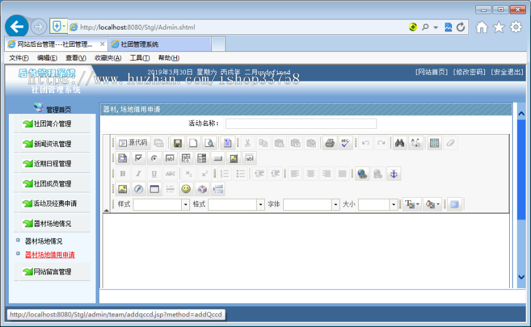Image resolution: width=531 pixels, height=327 pixels.
Task: Open the Templates icon in editor toolbar
Action: tap(227, 143)
